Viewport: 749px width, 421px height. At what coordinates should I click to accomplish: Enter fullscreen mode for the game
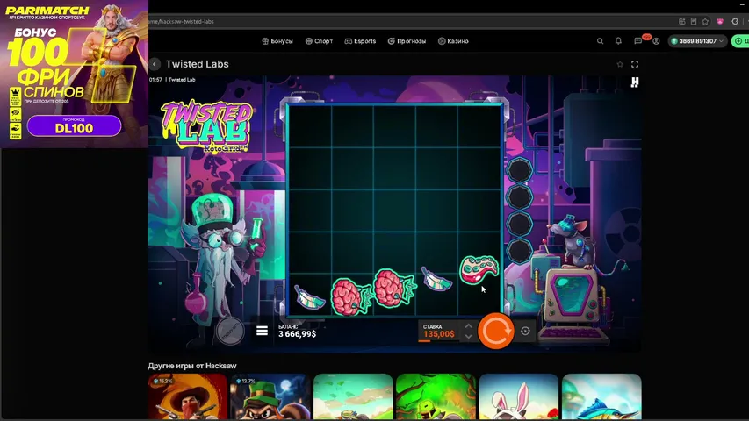coord(635,64)
